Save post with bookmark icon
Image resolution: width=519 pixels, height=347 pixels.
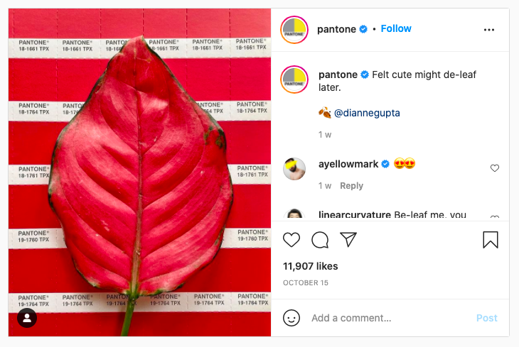pyautogui.click(x=491, y=240)
